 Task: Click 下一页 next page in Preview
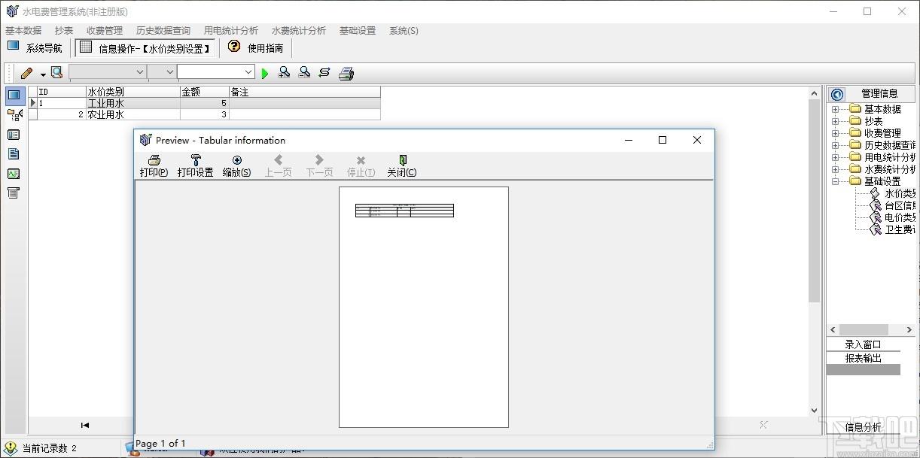coord(319,165)
